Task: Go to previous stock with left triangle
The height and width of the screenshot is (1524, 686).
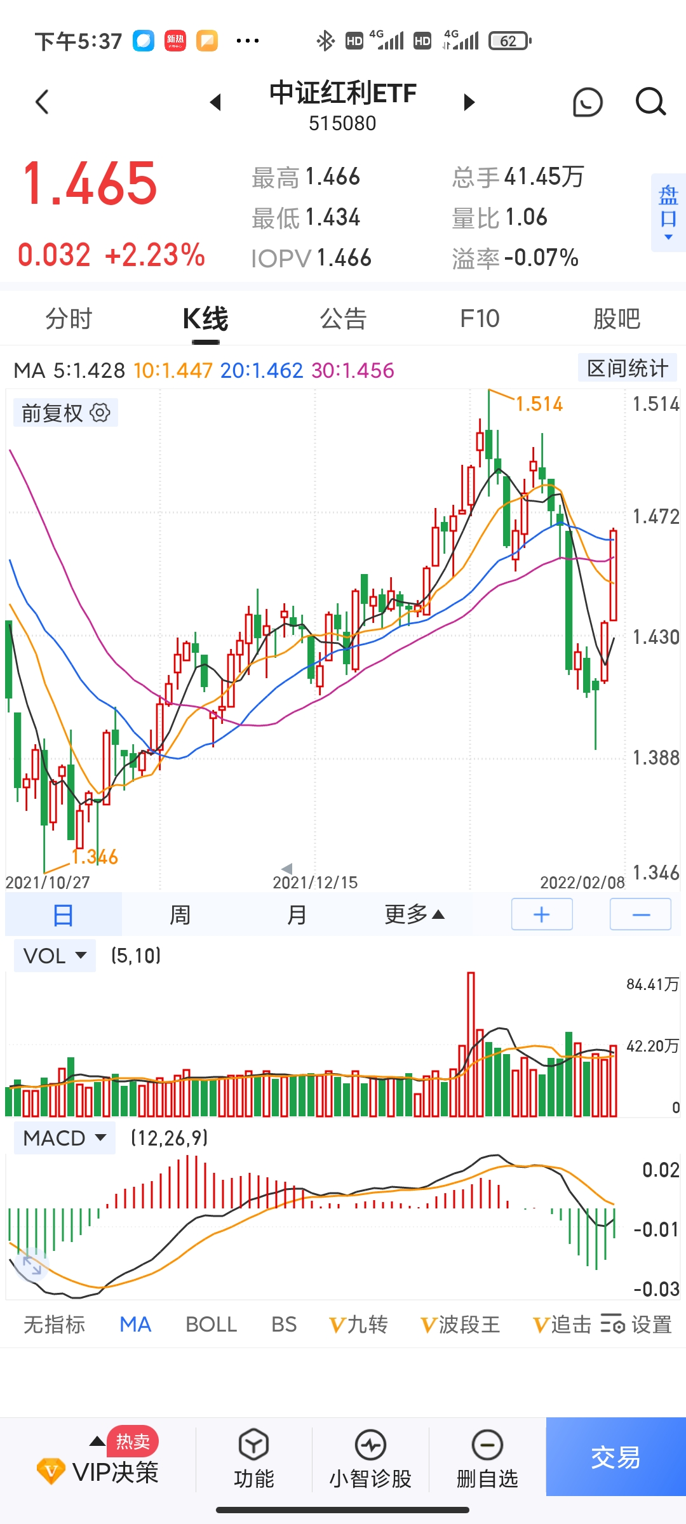Action: (x=216, y=102)
